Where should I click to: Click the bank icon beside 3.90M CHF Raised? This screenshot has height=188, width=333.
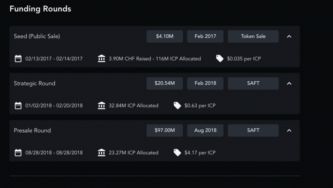pos(101,59)
